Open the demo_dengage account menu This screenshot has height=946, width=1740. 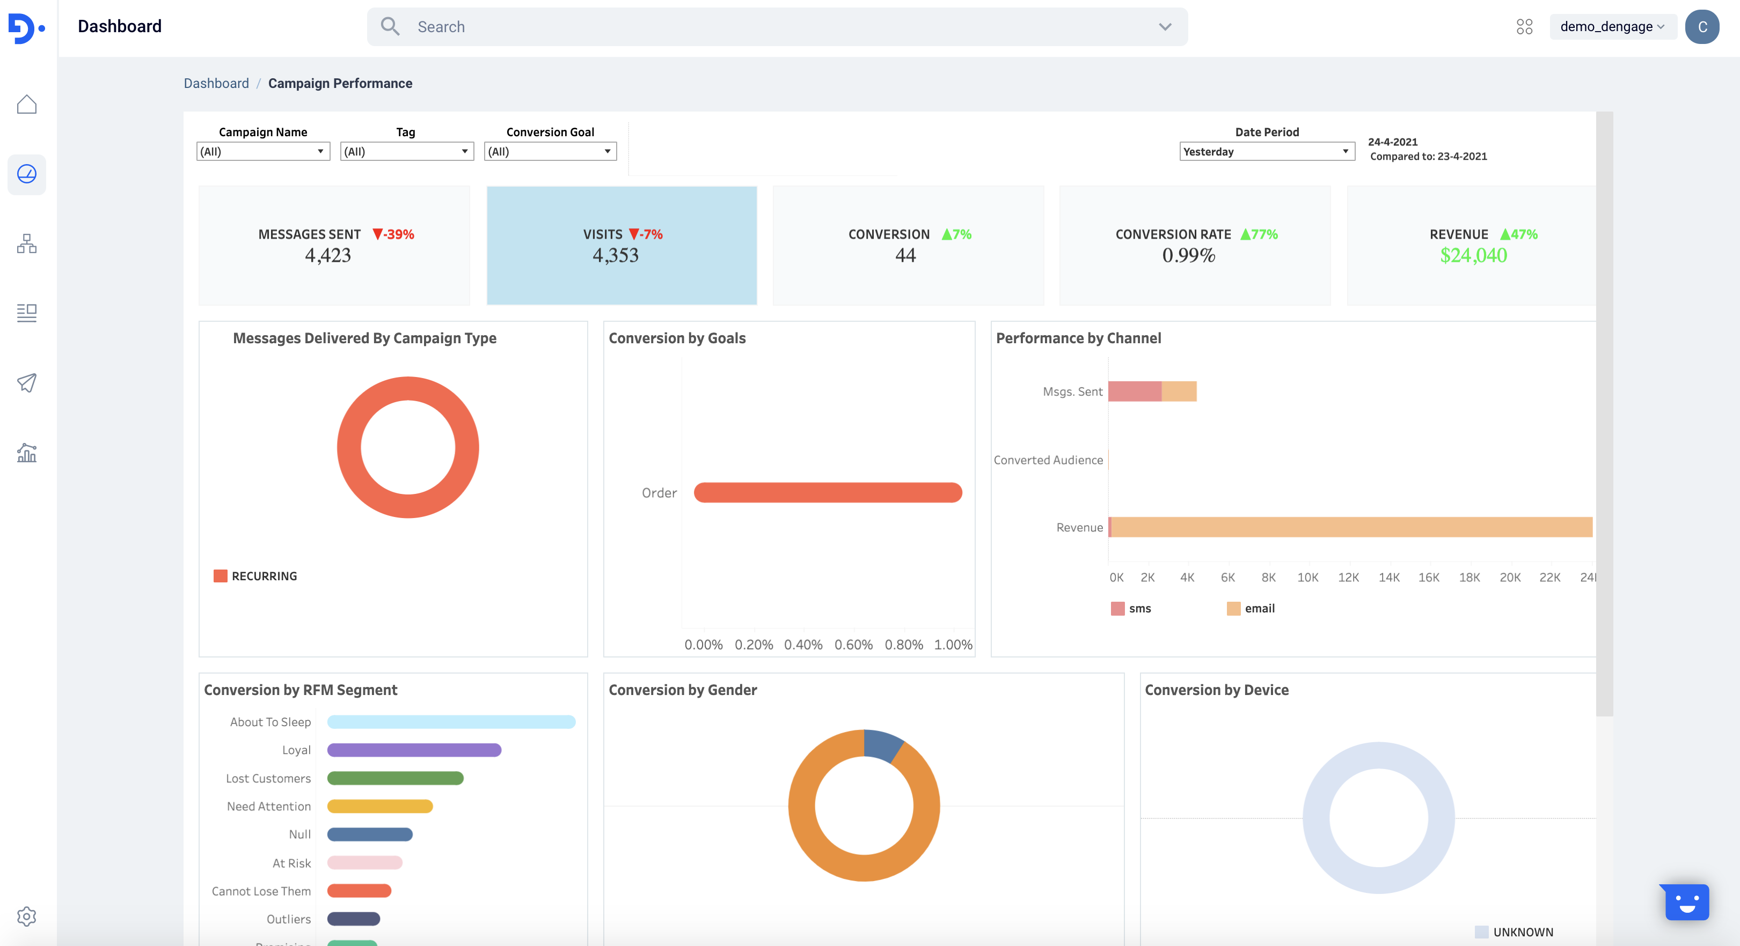point(1612,27)
